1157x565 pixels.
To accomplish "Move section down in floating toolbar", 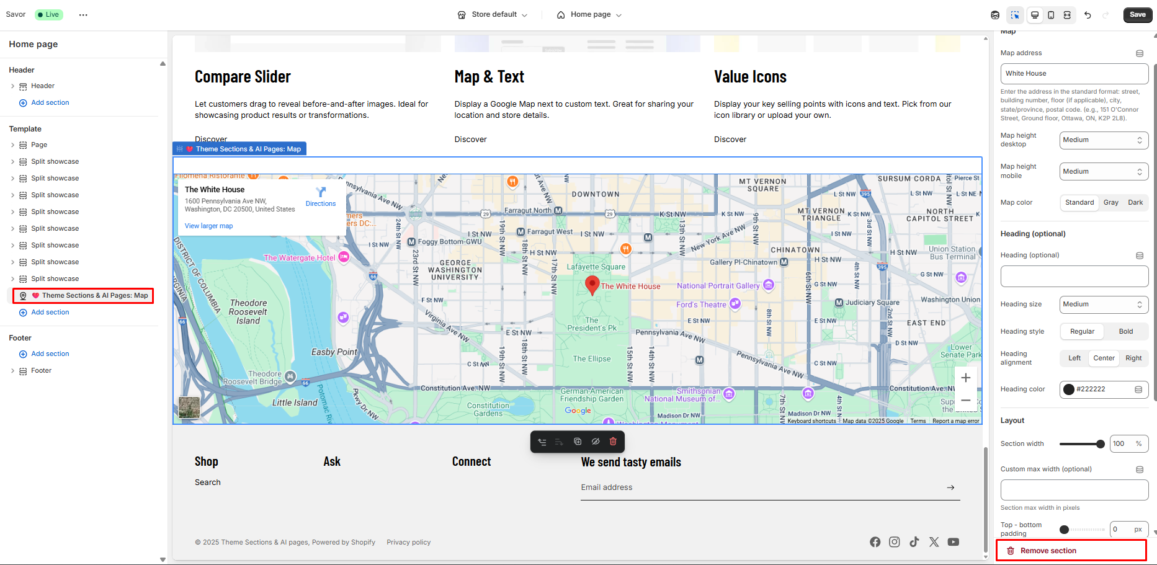I will coord(559,442).
